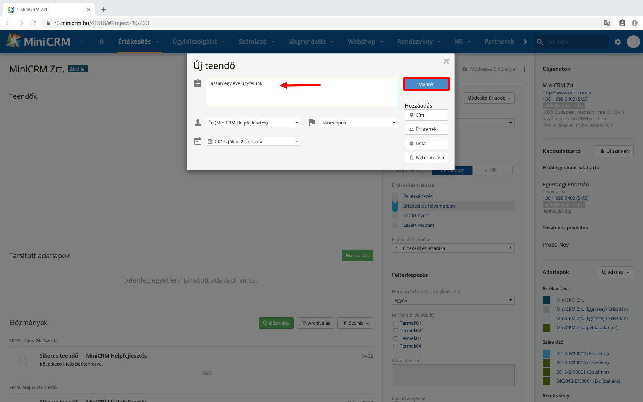
Task: Click the dark blue MiniCRM Zrt. swatch
Action: (x=547, y=300)
